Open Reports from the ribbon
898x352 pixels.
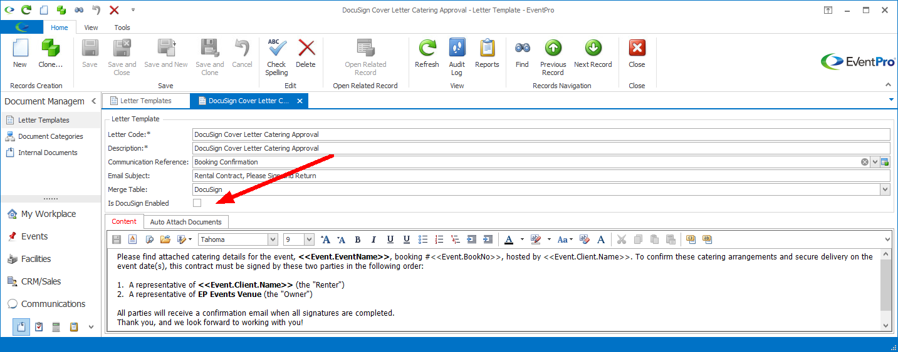click(487, 54)
